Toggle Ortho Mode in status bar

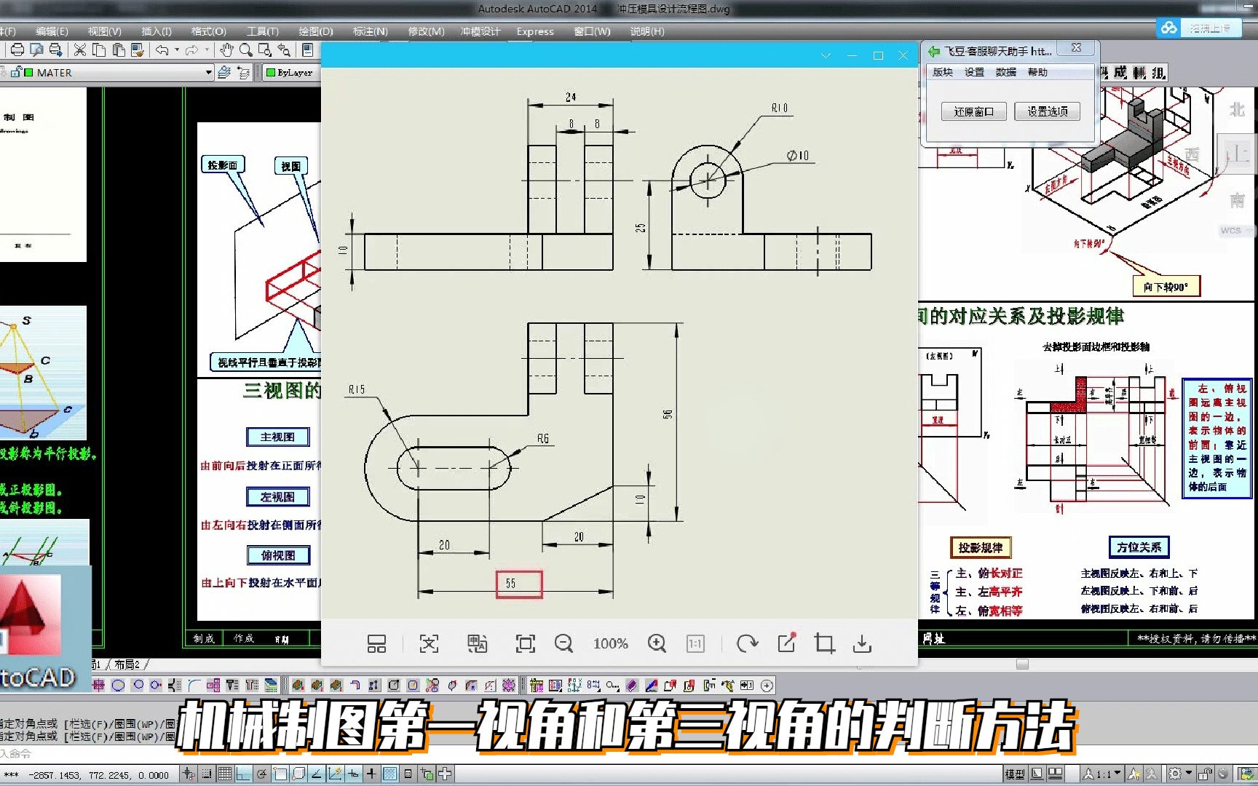tap(242, 774)
